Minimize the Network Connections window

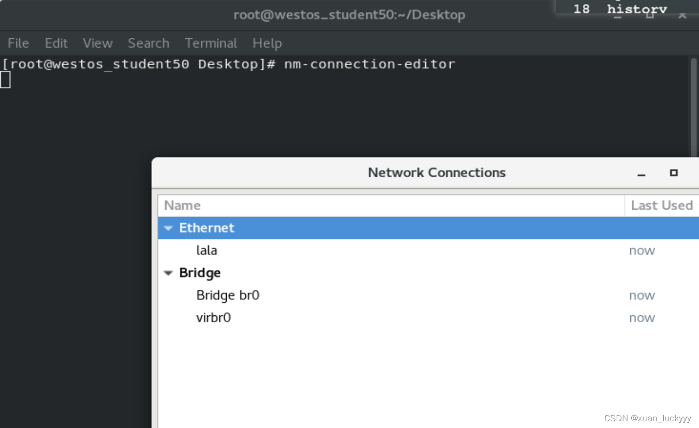642,174
